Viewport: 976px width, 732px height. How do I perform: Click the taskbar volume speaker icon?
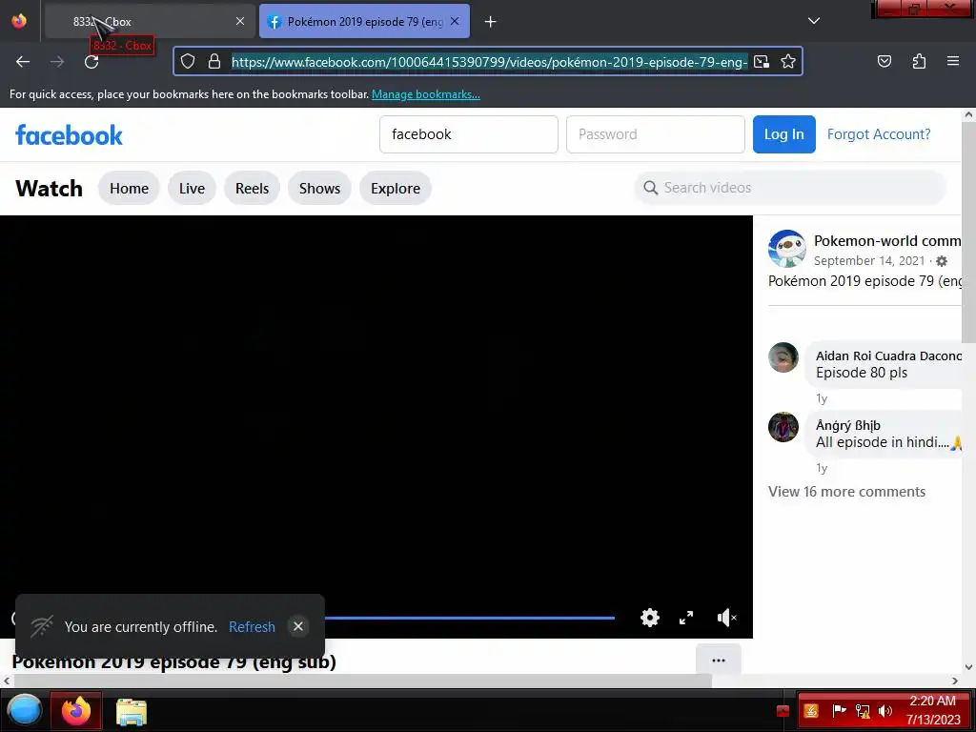point(885,711)
